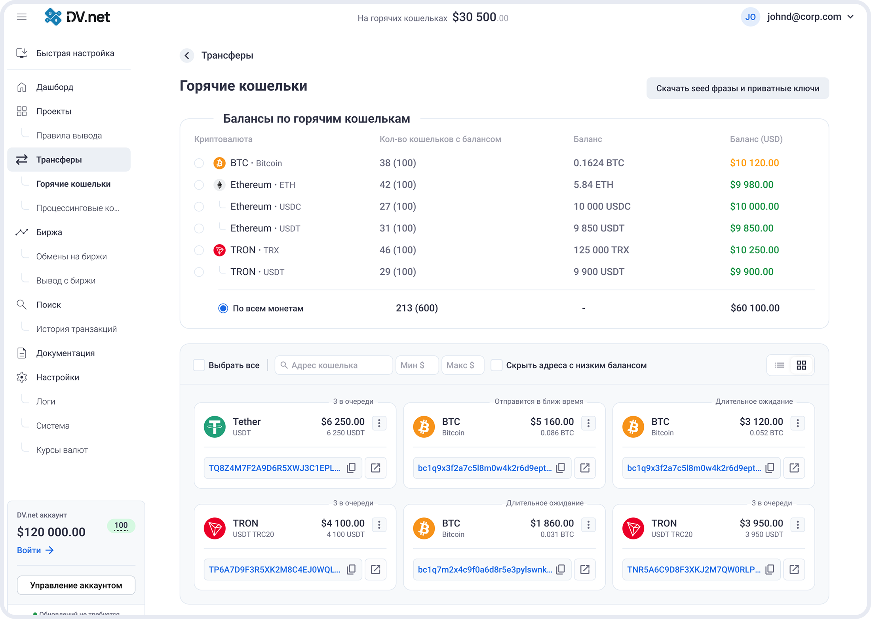Open Процессинговые кошельки in sidebar
The width and height of the screenshot is (871, 619).
pyautogui.click(x=77, y=208)
